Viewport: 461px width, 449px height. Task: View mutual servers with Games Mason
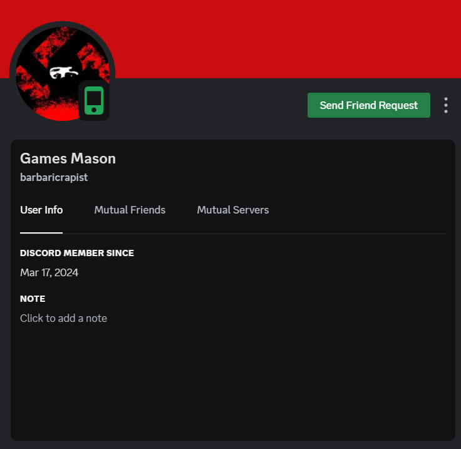pos(232,210)
